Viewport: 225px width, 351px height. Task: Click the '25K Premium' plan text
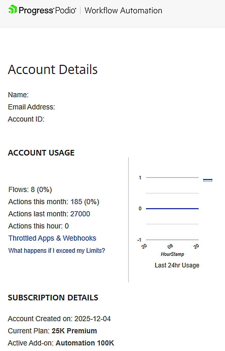74,331
